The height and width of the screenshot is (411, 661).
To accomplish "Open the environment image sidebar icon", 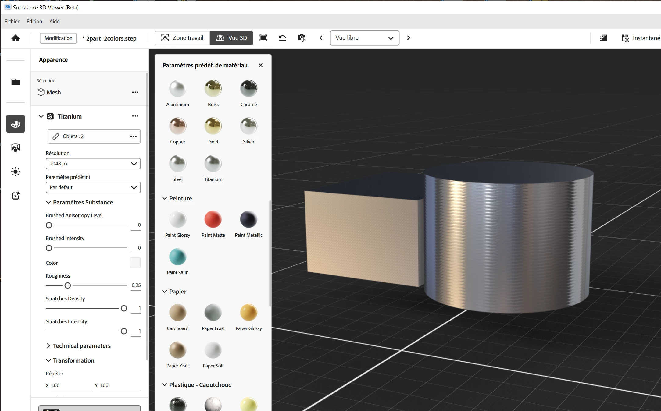I will click(x=16, y=148).
